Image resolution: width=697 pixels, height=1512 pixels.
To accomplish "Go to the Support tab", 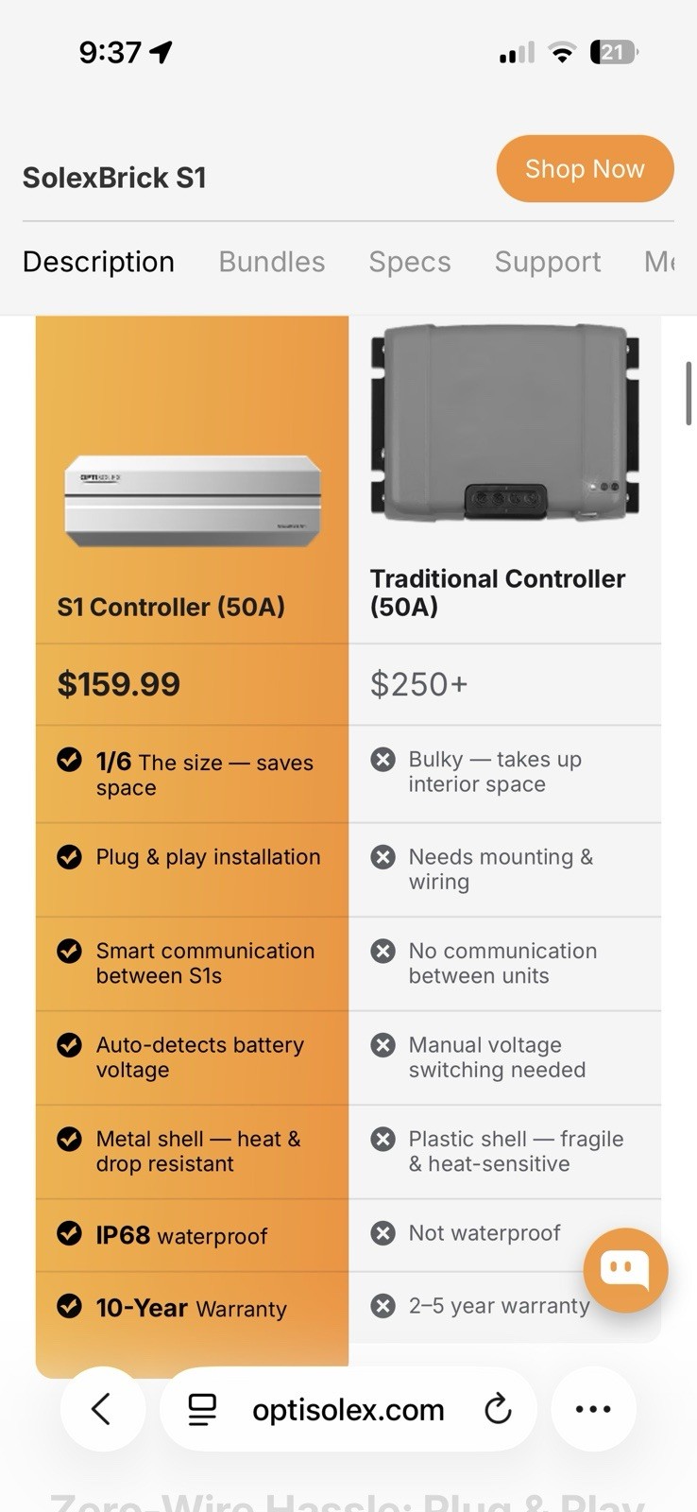I will pos(548,262).
